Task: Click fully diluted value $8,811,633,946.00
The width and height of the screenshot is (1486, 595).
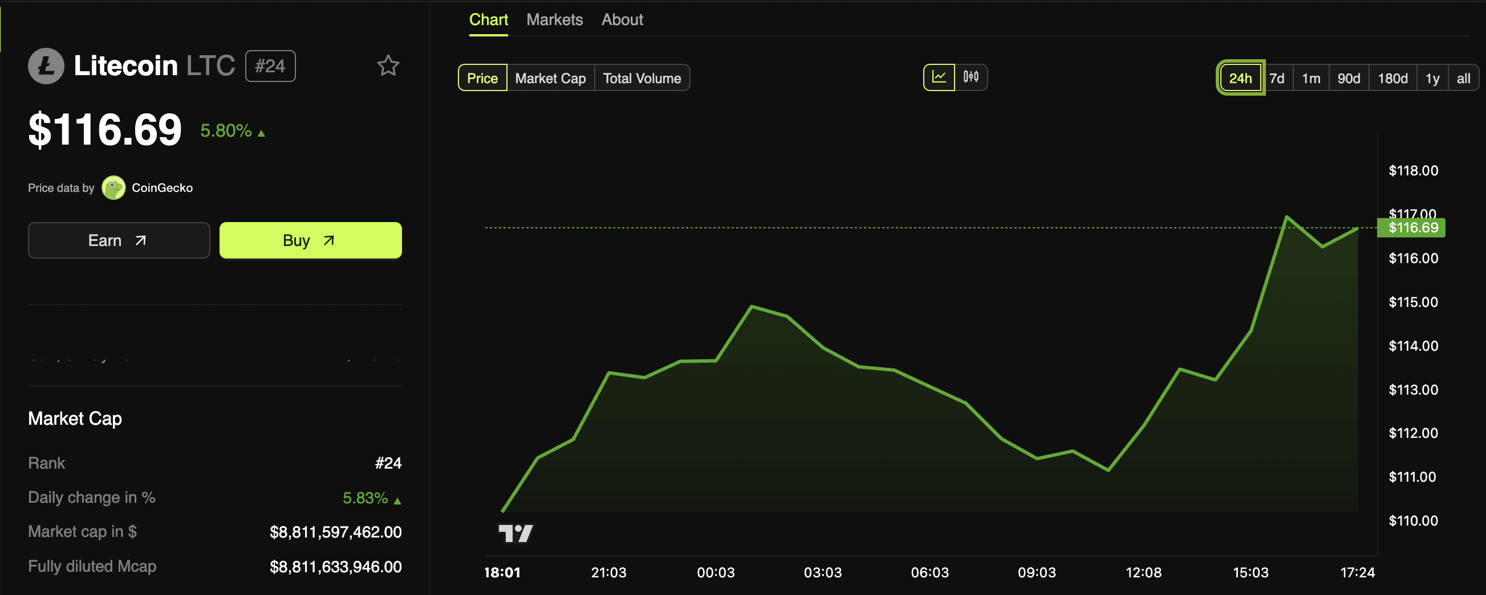Action: click(x=336, y=567)
